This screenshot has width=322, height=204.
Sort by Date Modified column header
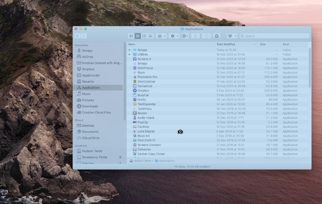[226, 44]
